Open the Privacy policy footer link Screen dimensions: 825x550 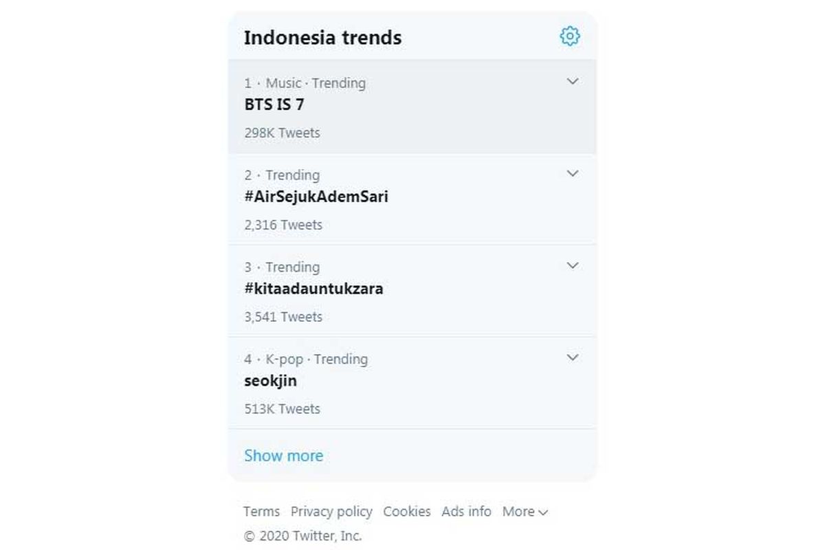coord(331,511)
